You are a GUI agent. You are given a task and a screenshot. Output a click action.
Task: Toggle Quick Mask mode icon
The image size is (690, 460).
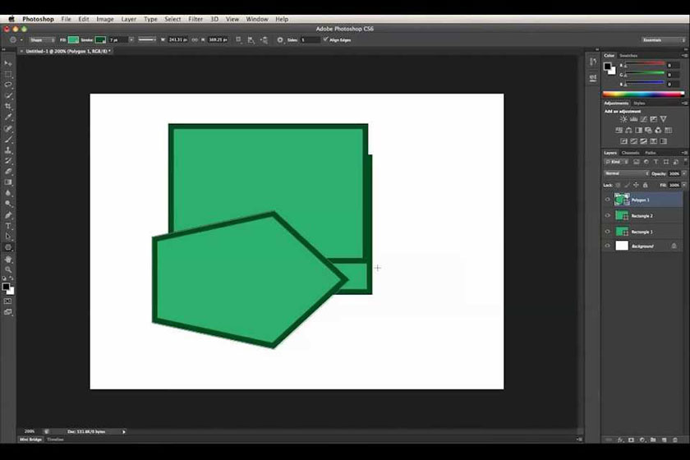pyautogui.click(x=8, y=301)
